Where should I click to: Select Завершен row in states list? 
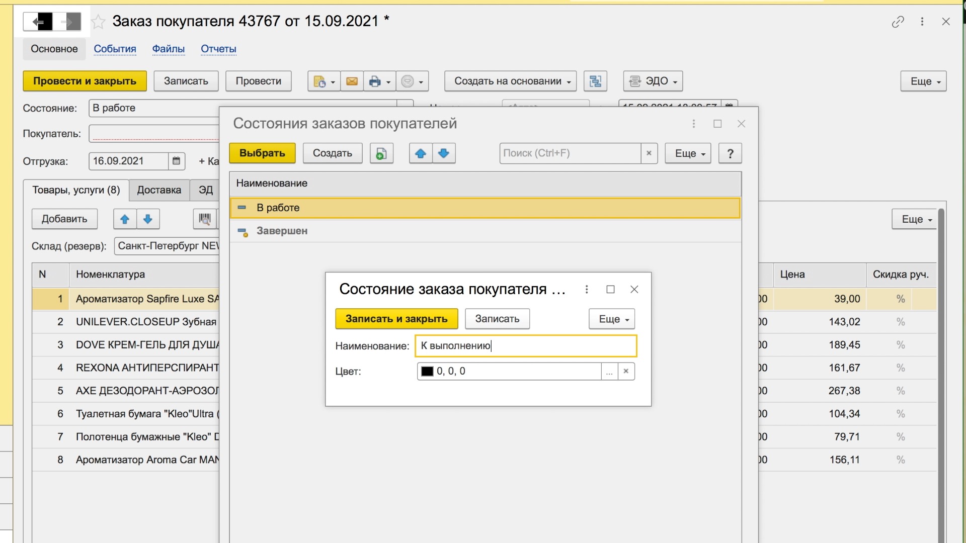pos(485,231)
